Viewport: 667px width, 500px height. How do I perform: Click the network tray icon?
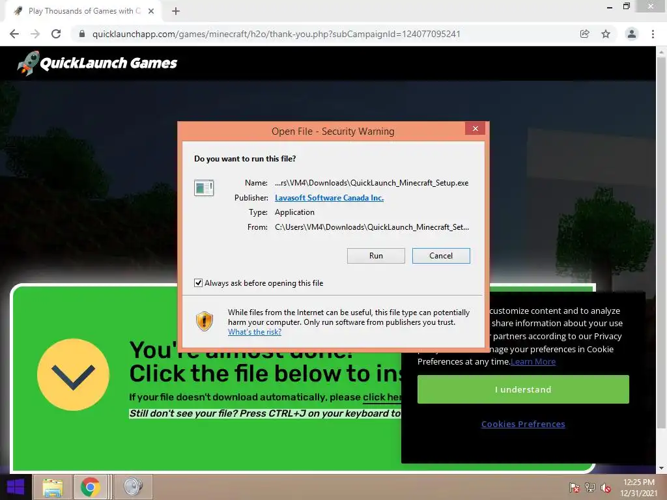(x=590, y=488)
